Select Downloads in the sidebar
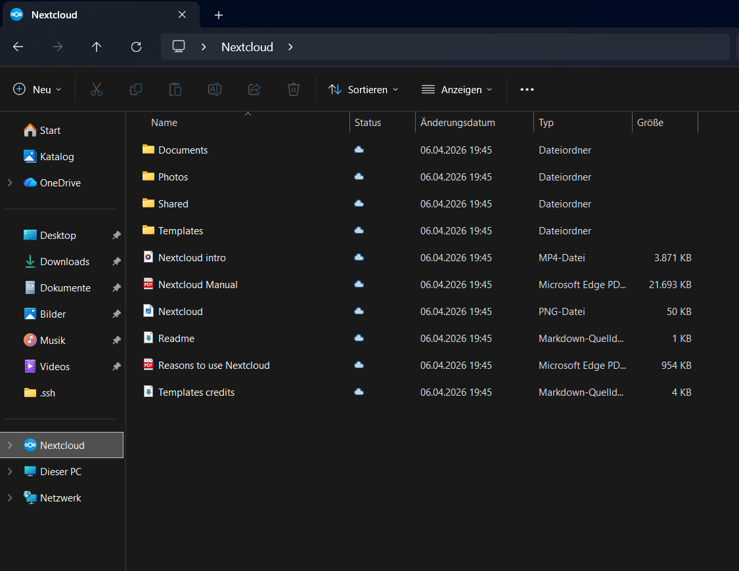This screenshot has width=739, height=571. tap(64, 262)
